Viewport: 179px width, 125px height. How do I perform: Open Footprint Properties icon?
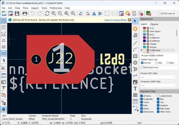point(121,14)
